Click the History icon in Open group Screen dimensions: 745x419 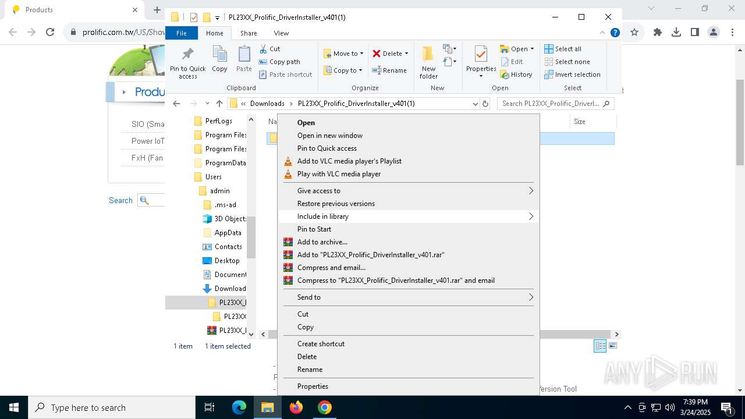click(504, 74)
